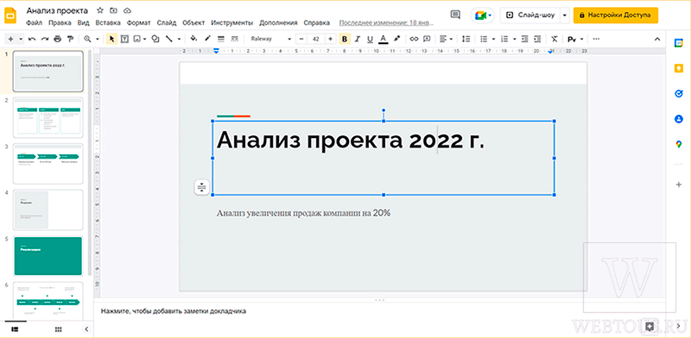The width and height of the screenshot is (691, 338).
Task: Open Google Tasks in the side panel
Action: (679, 94)
